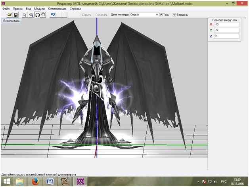
Task: Click the Z axis rotation field
Action: pyautogui.click(x=226, y=36)
